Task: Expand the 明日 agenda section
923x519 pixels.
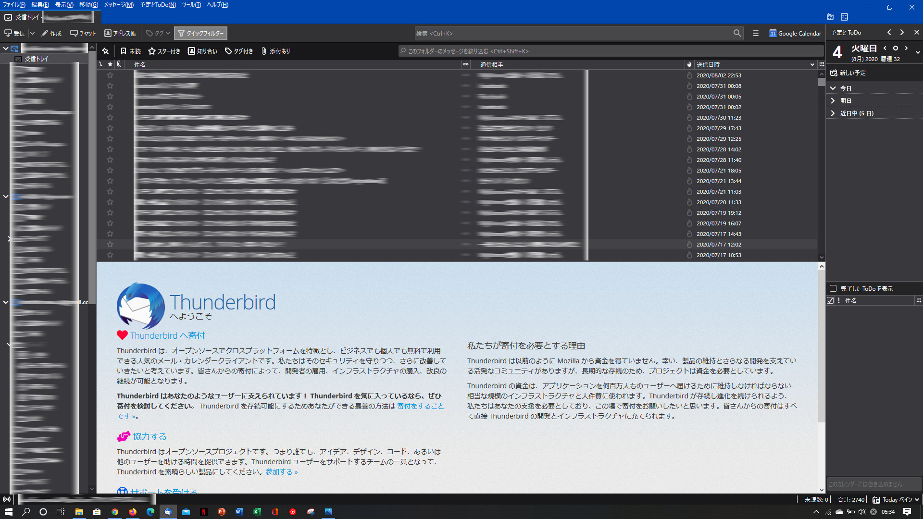Action: [x=833, y=101]
